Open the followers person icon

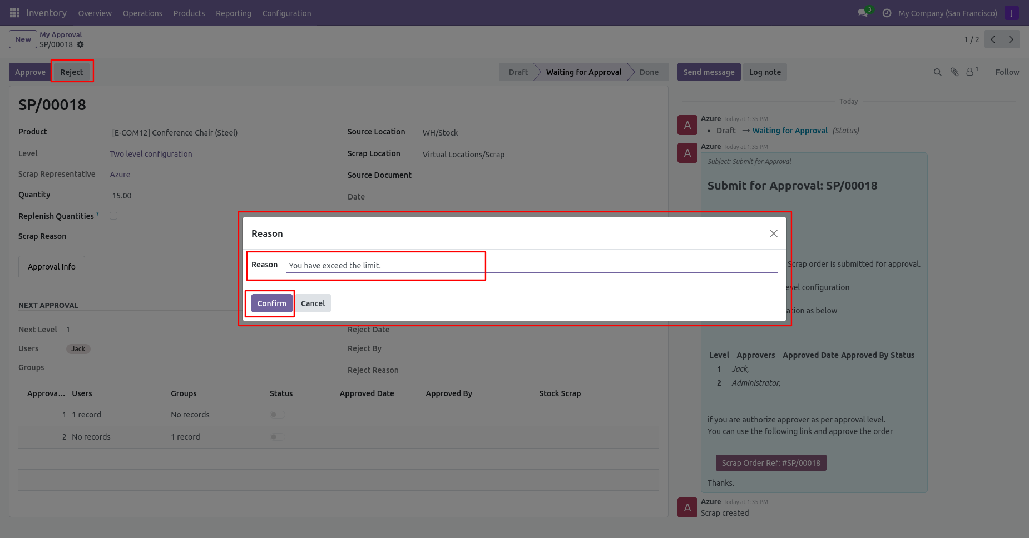[x=970, y=72]
